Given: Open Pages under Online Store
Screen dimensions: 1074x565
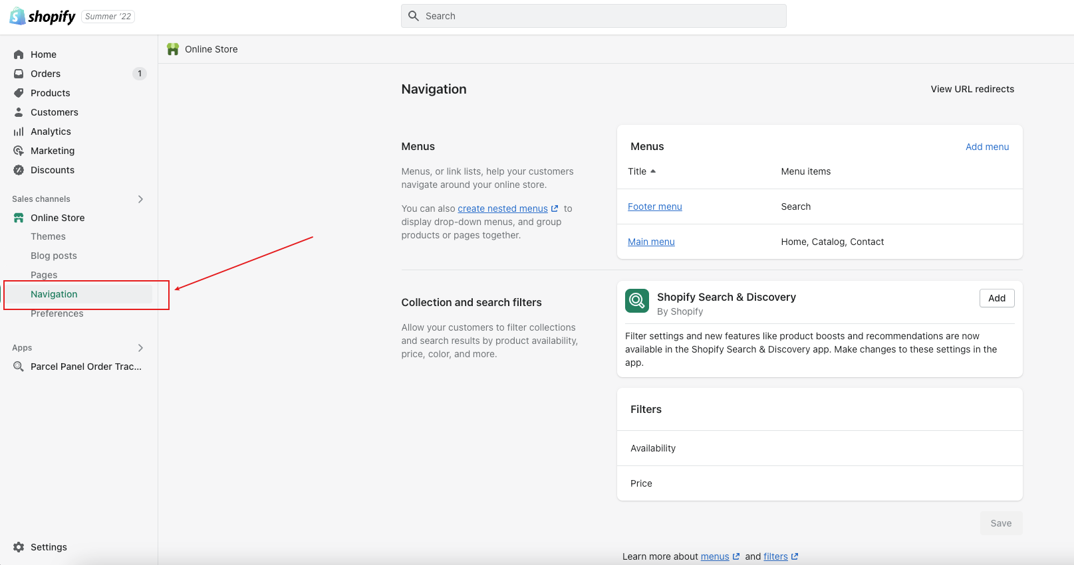Looking at the screenshot, I should click(44, 275).
